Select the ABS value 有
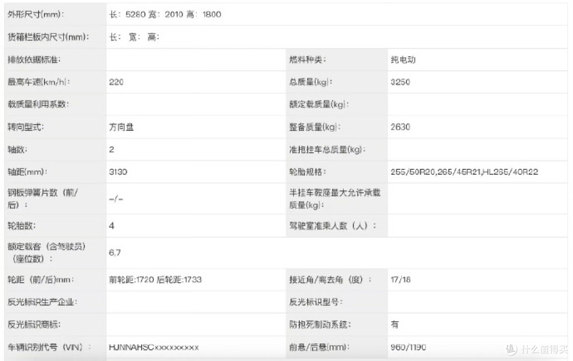This screenshot has width=573, height=361. pos(394,324)
